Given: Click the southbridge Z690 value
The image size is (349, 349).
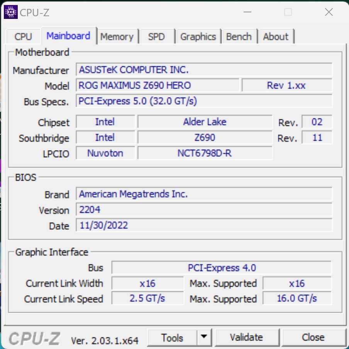Looking at the screenshot, I should point(205,137).
